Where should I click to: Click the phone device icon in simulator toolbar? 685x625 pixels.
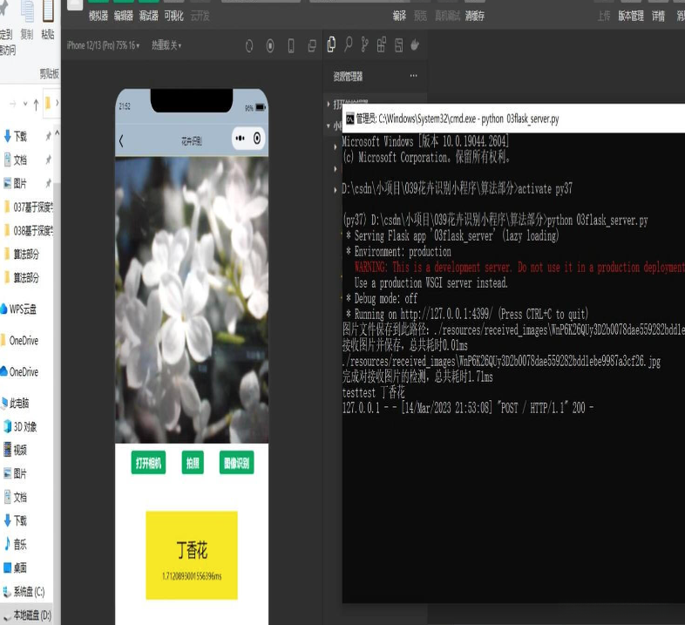291,45
